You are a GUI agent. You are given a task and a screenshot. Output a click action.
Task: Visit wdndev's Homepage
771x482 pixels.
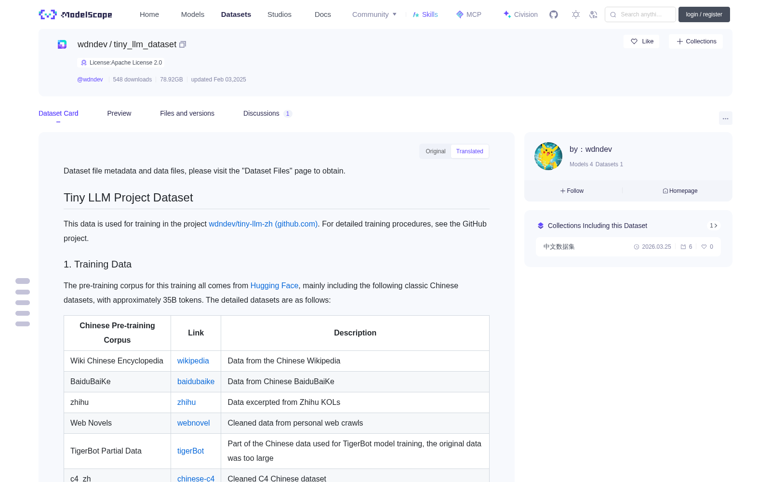680,191
